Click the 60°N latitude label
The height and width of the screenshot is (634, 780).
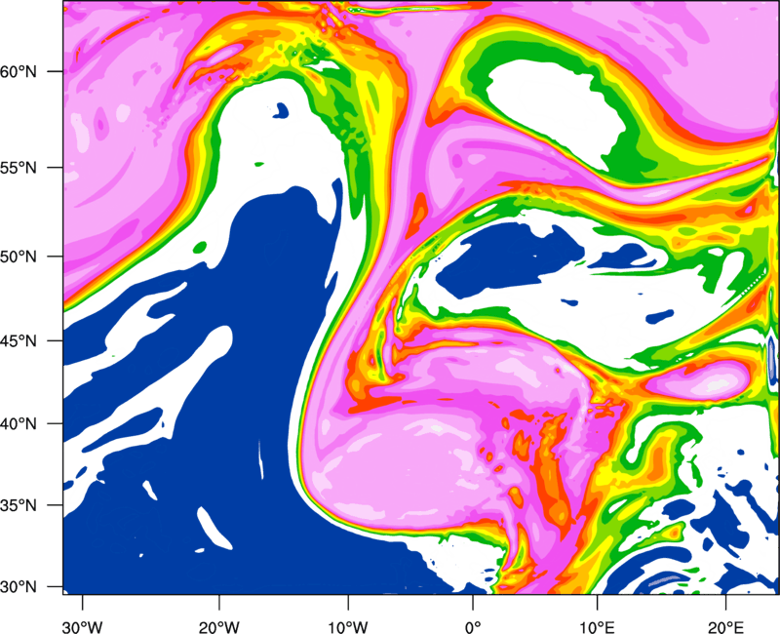point(19,71)
